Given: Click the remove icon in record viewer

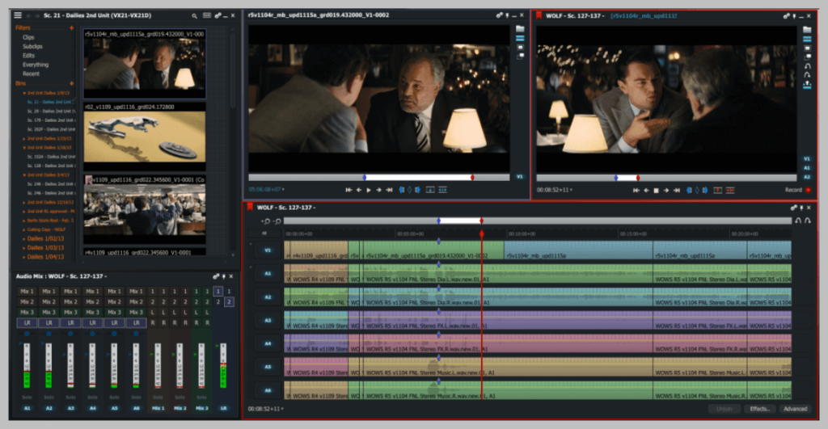Looking at the screenshot, I should tap(718, 191).
